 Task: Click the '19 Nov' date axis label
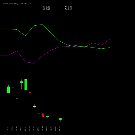12,128
